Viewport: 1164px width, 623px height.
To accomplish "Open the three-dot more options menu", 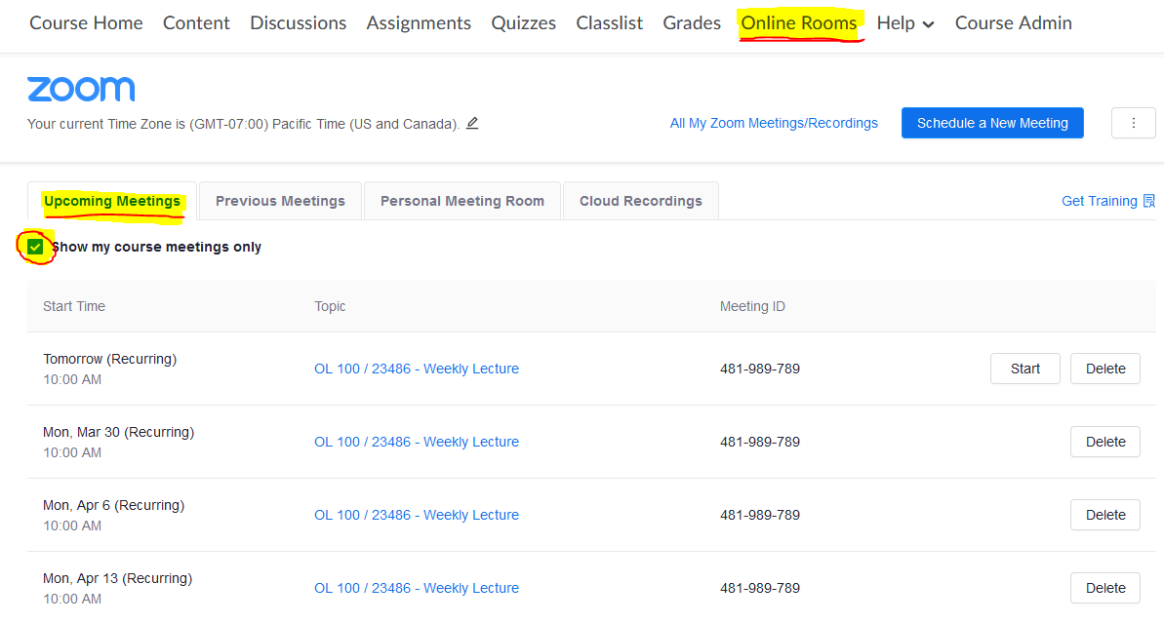I will [x=1133, y=123].
